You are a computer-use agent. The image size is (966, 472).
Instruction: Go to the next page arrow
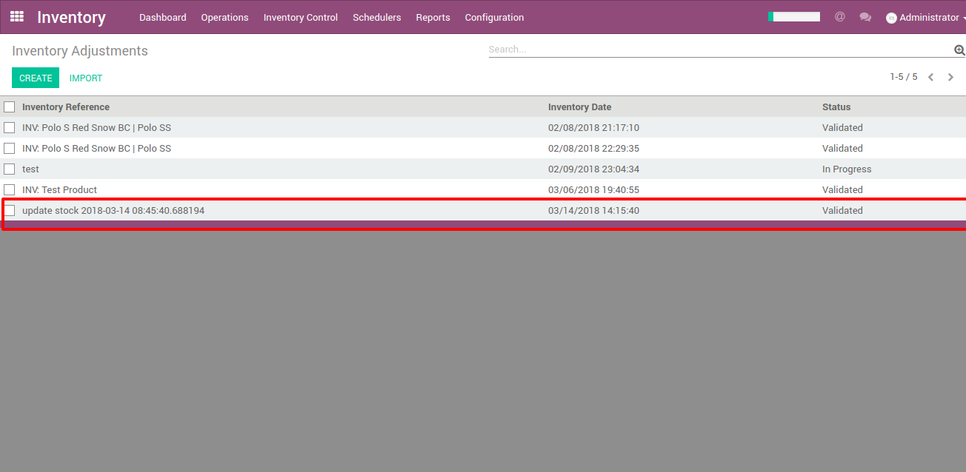951,77
